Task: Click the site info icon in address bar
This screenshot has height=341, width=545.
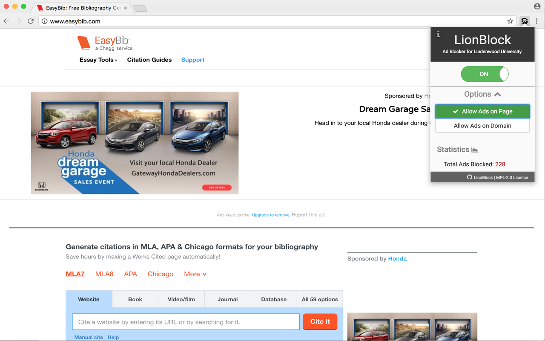Action: 44,21
